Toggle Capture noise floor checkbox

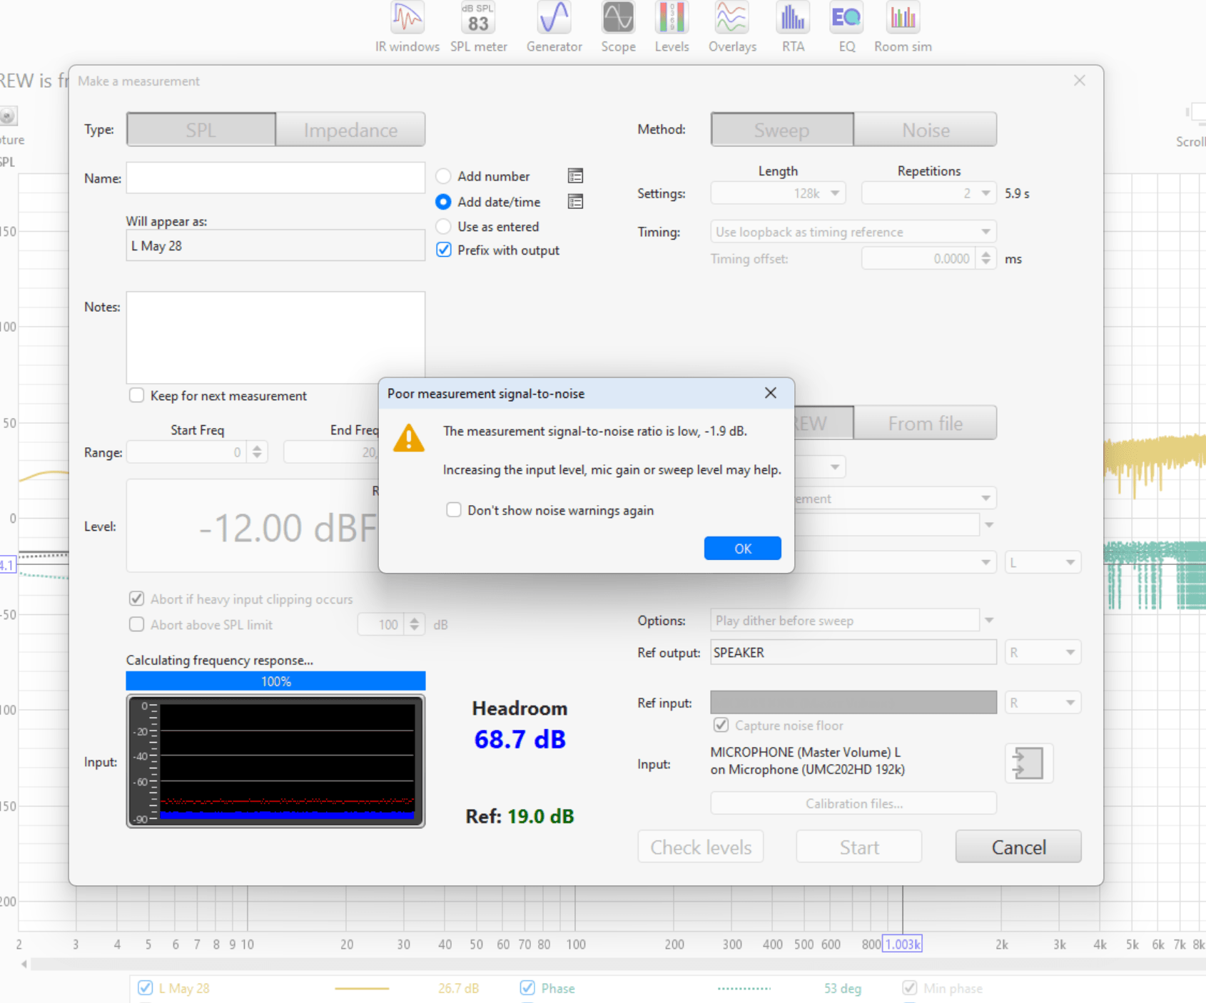(x=721, y=725)
